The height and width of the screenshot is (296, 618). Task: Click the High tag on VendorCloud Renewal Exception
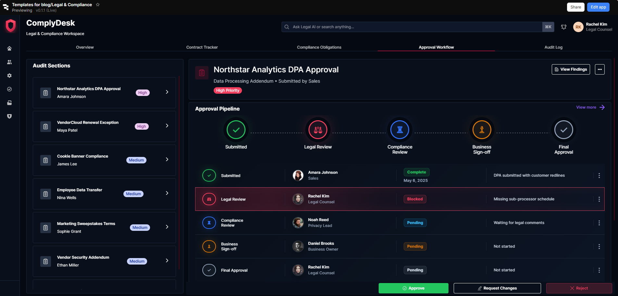142,126
